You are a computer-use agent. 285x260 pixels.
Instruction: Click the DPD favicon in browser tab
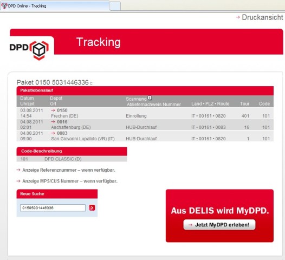(x=4, y=6)
